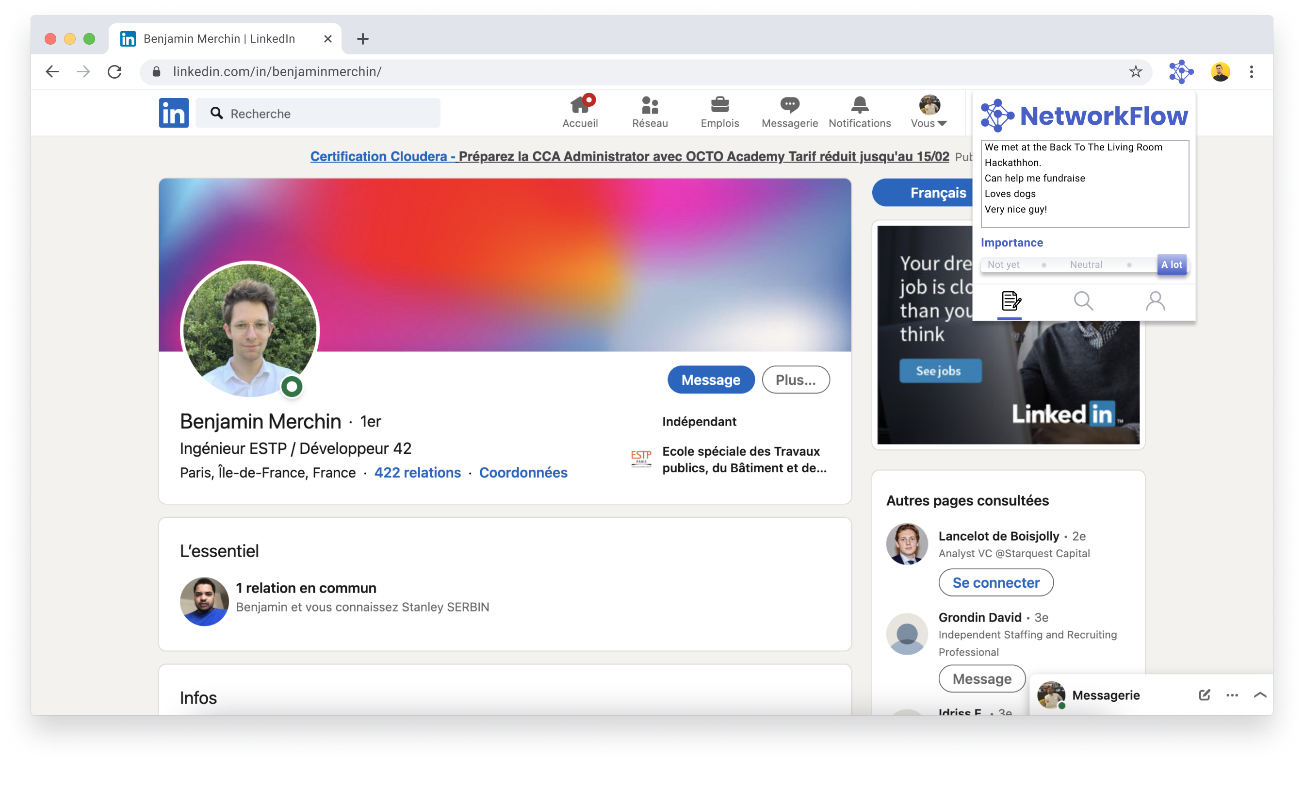Screen dimensions: 1304x792
Task: Open the Réseau navigation item
Action: (x=650, y=112)
